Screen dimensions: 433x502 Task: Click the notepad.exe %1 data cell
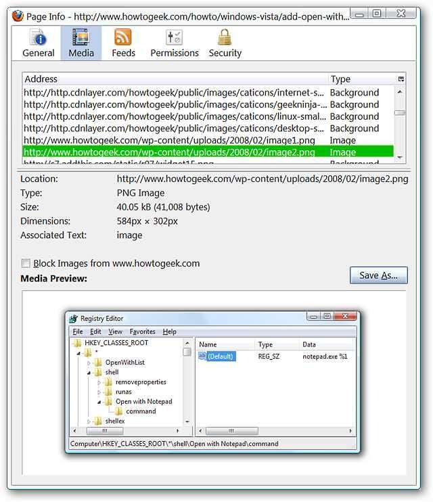[325, 357]
